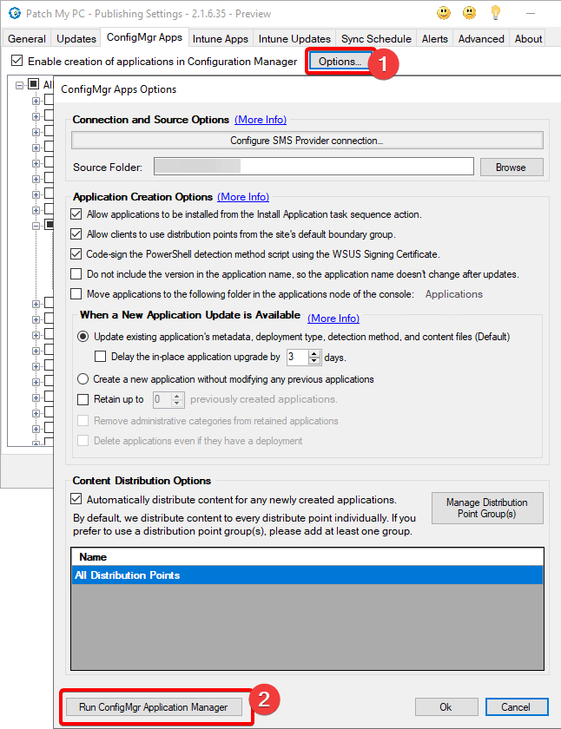Collapse the All products tree root

pyautogui.click(x=19, y=85)
